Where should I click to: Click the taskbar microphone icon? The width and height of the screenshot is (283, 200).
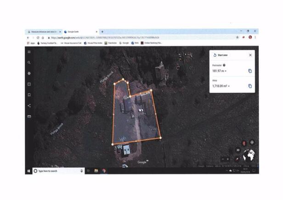(x=82, y=171)
